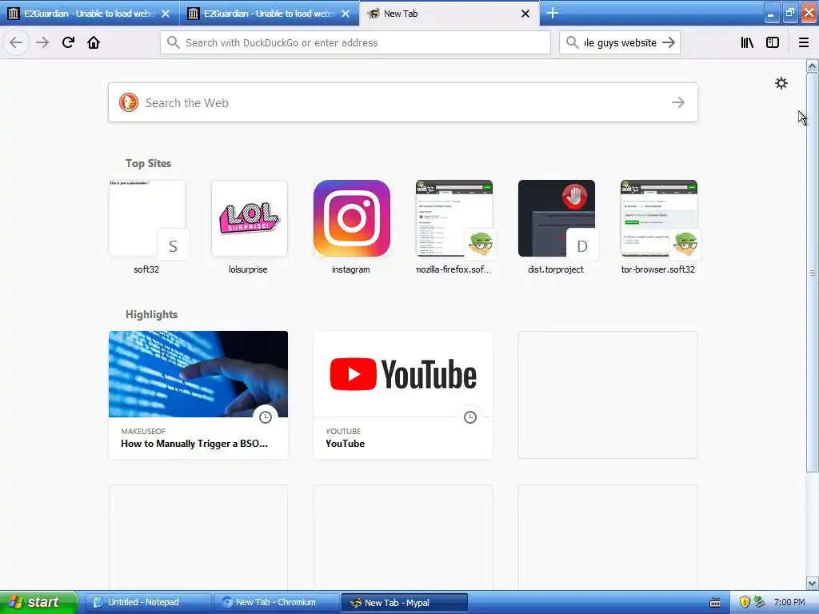Screen dimensions: 819x614
Task: Click the scrollbar down arrow
Action: click(812, 583)
